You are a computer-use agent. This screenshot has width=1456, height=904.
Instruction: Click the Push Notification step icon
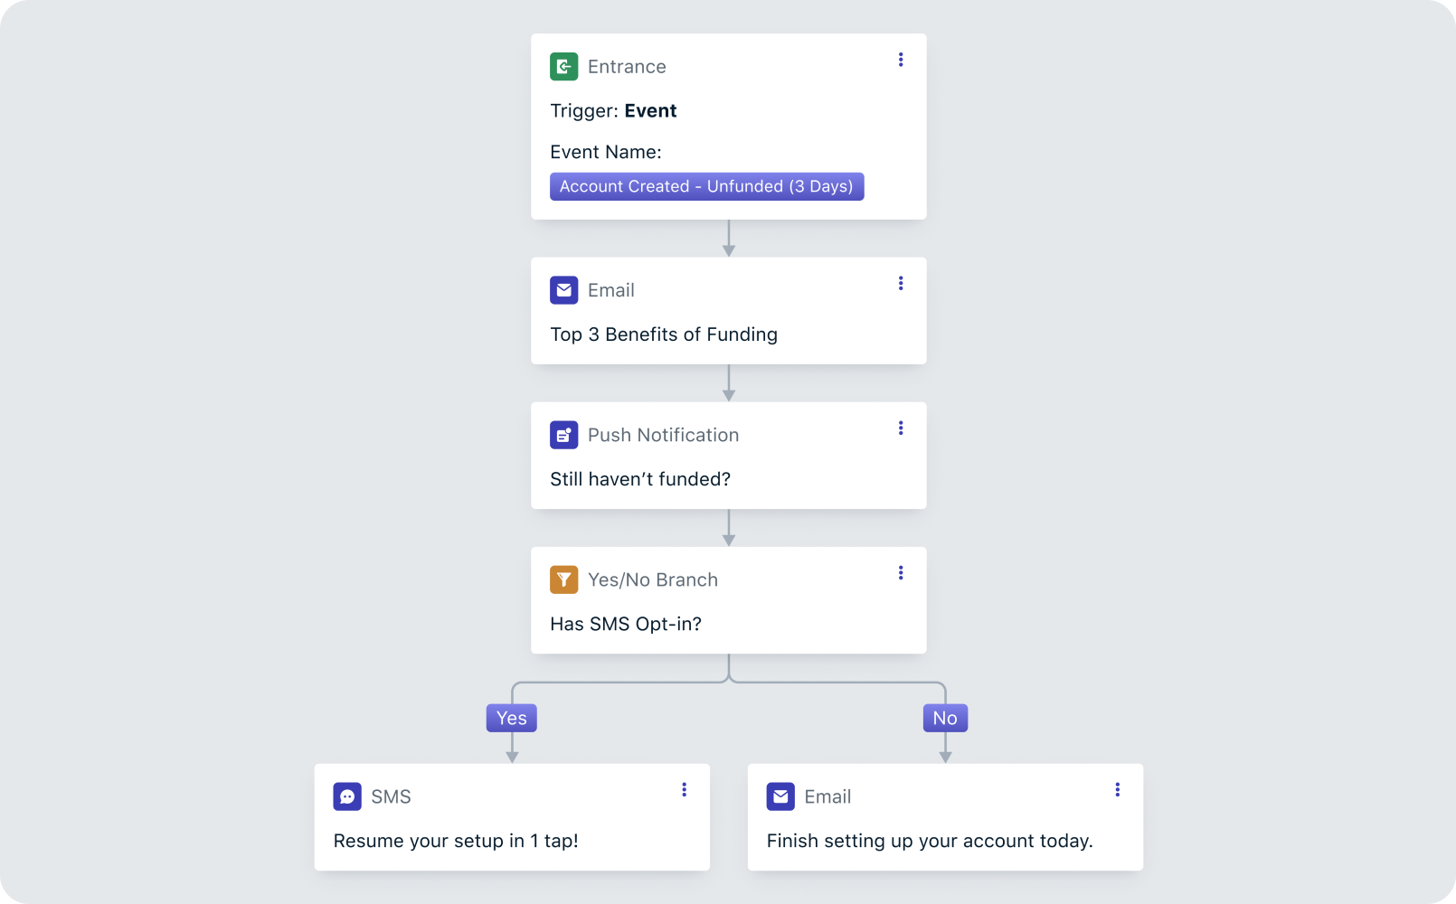[x=563, y=435]
